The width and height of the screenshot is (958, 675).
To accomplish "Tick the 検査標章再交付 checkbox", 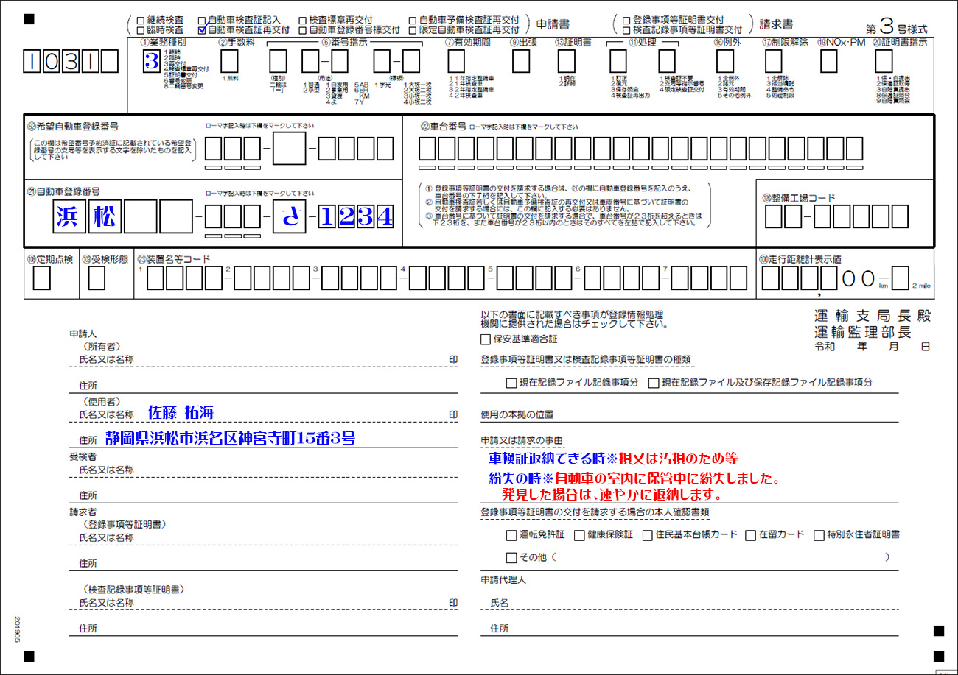I will (303, 21).
